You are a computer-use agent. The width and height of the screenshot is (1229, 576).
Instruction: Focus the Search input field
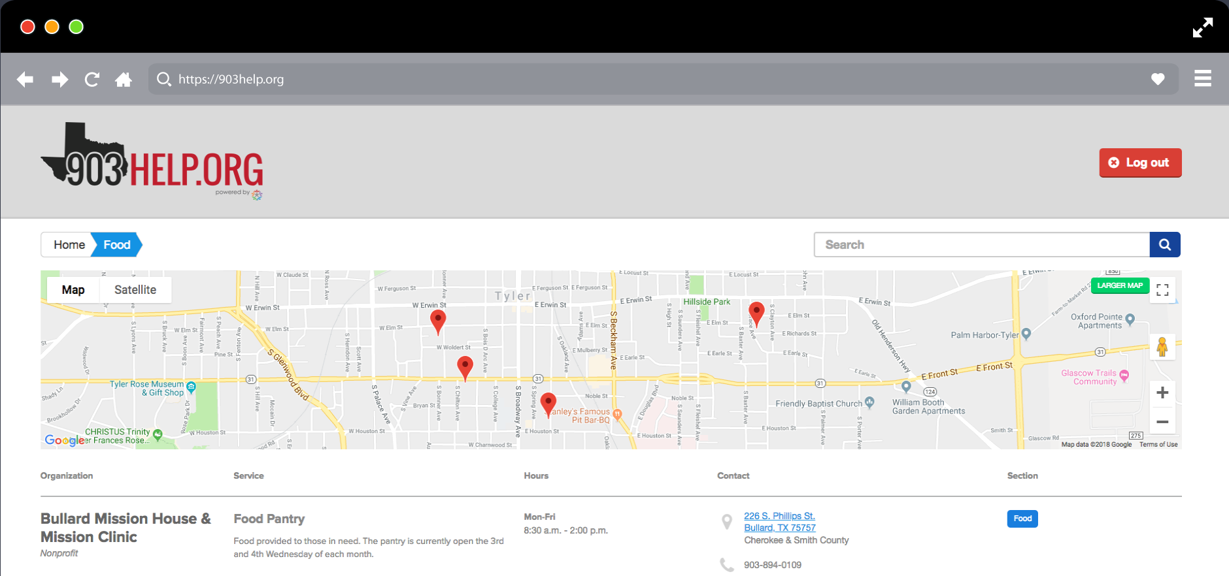tap(981, 245)
